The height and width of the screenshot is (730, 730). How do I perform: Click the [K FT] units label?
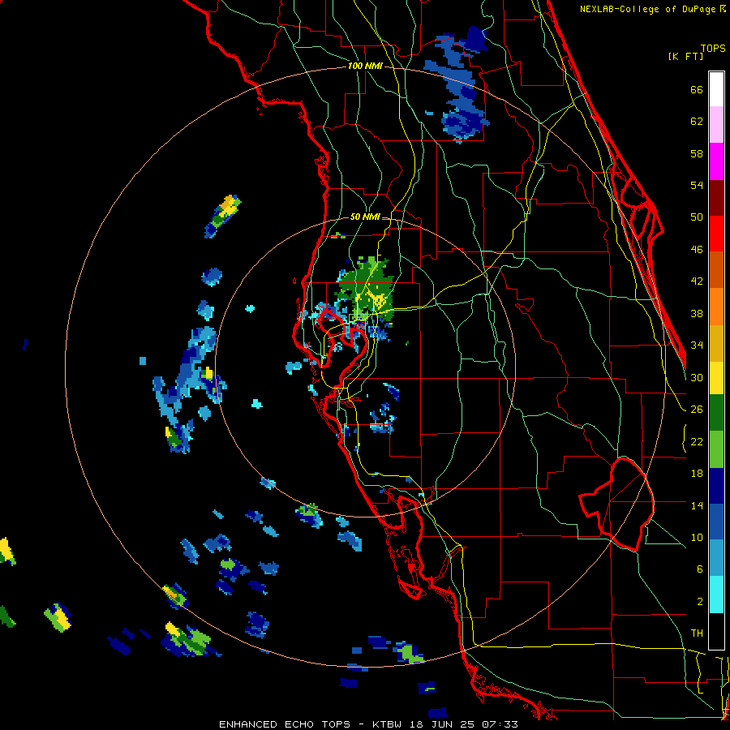(685, 57)
